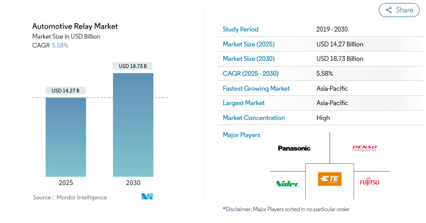Click the DENSO logo
Screen dimensions: 426x223
pyautogui.click(x=364, y=148)
